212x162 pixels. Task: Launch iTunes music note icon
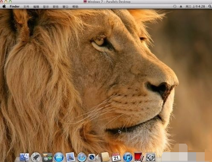click(x=127, y=157)
